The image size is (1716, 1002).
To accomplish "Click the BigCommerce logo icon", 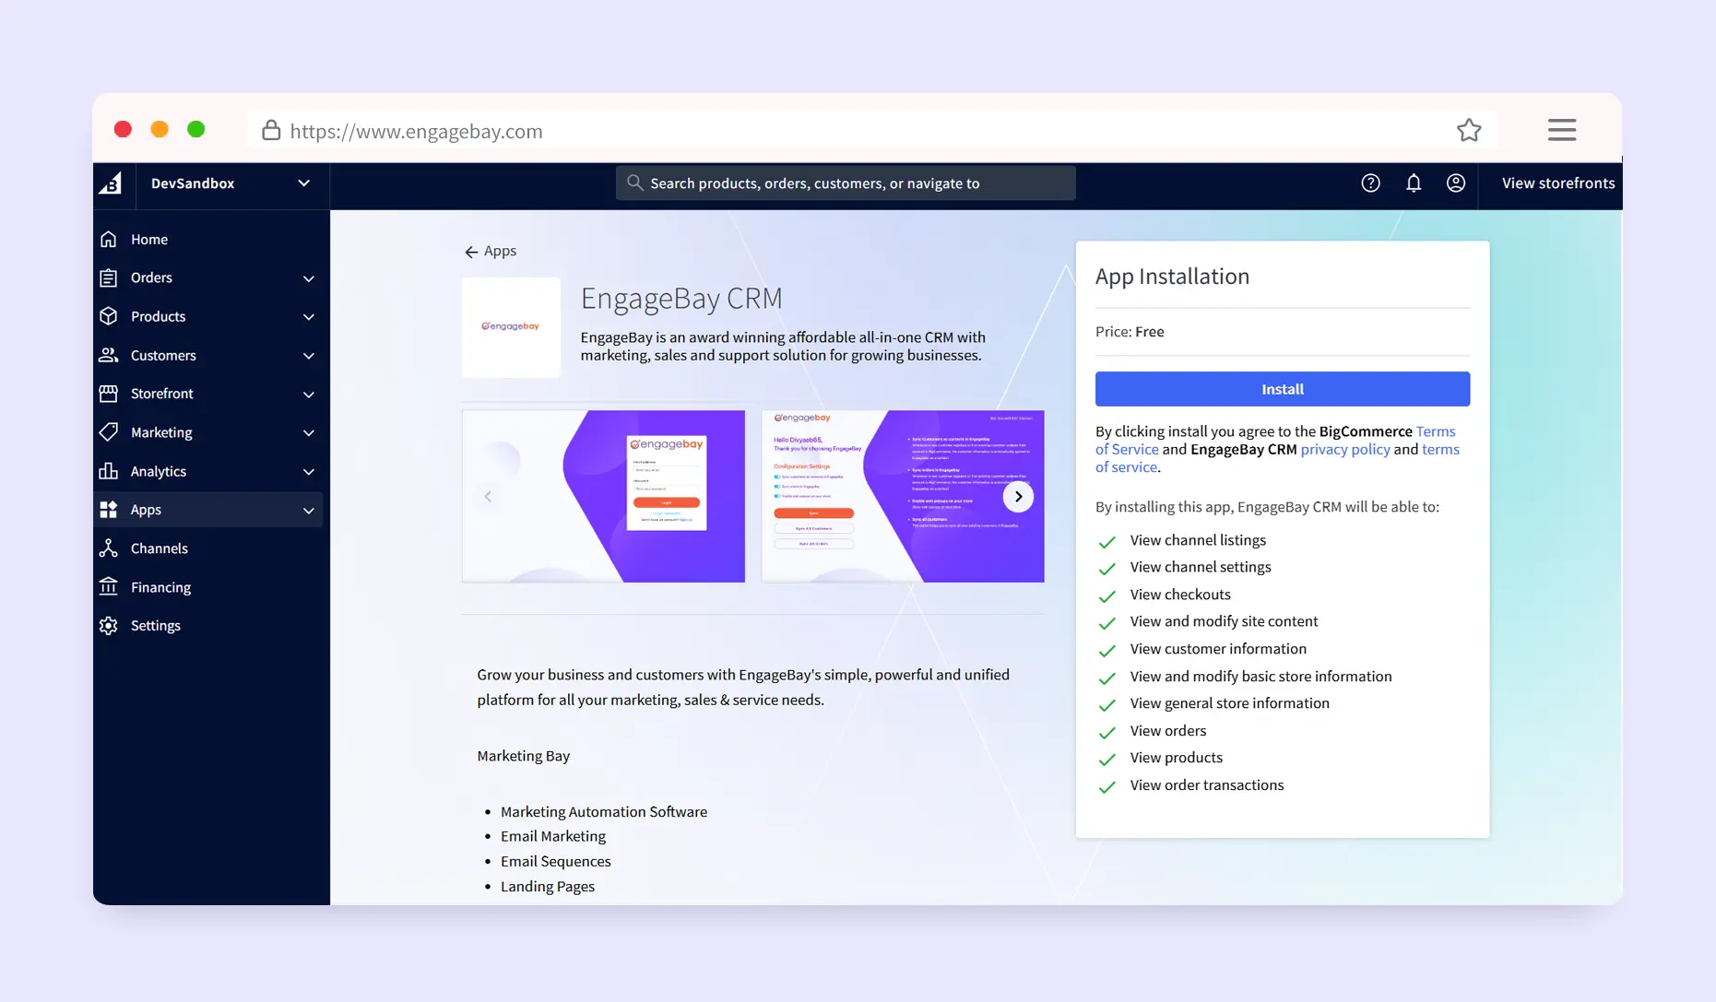I will coord(111,183).
